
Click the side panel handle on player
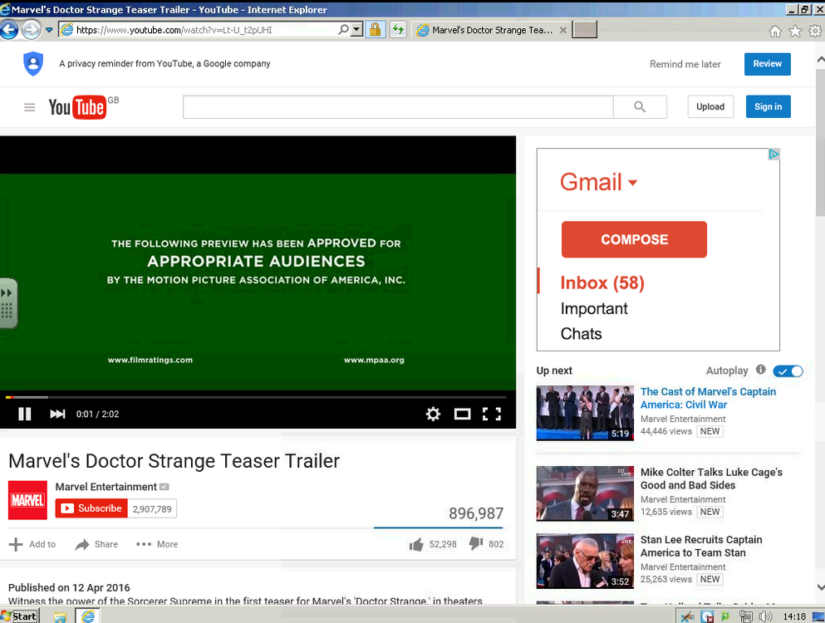point(7,303)
